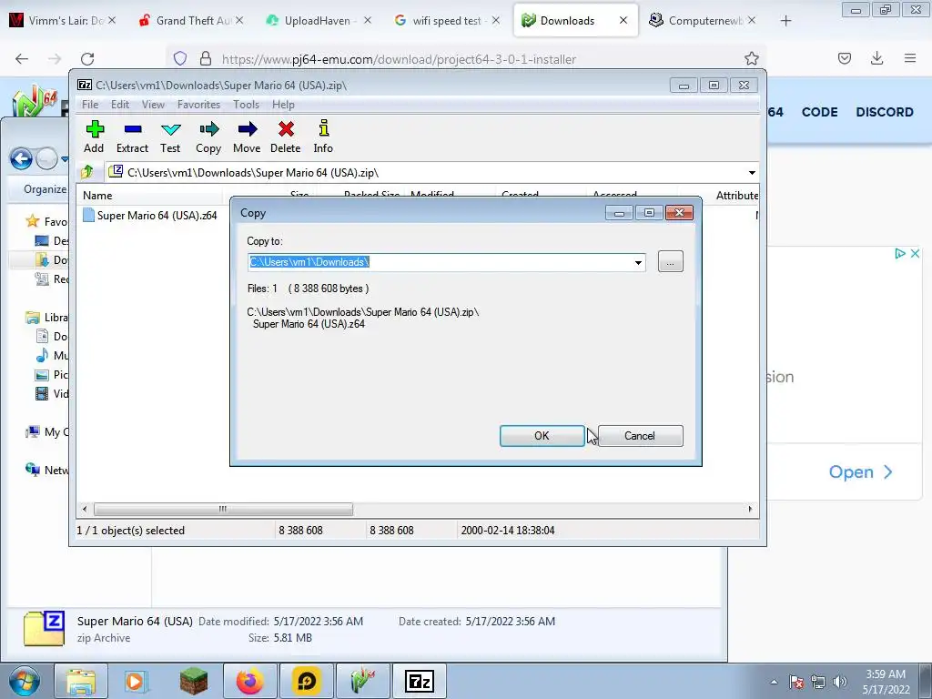
Task: Open Libraries in Explorer navigation pane
Action: pos(46,318)
